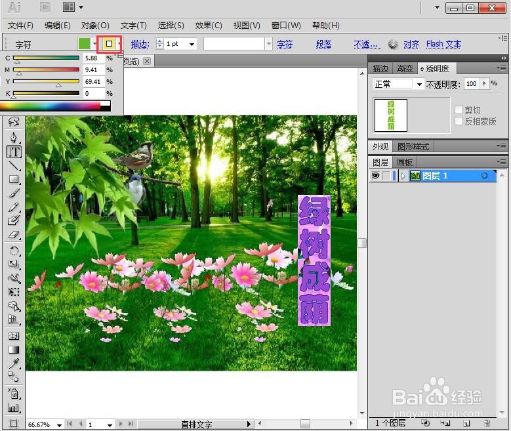Select the Blob Brush tool
511x431 pixels.
point(14,220)
